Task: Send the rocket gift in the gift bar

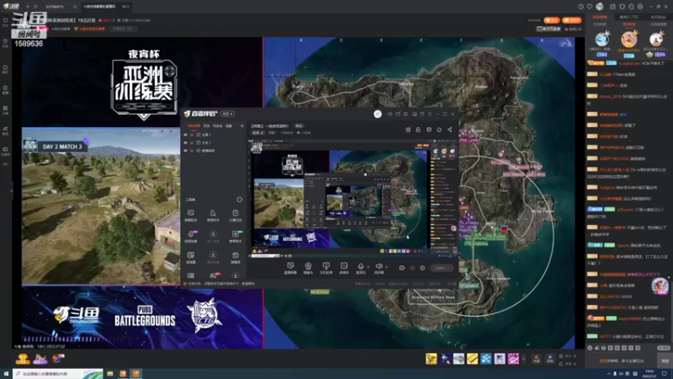Action: 445,359
